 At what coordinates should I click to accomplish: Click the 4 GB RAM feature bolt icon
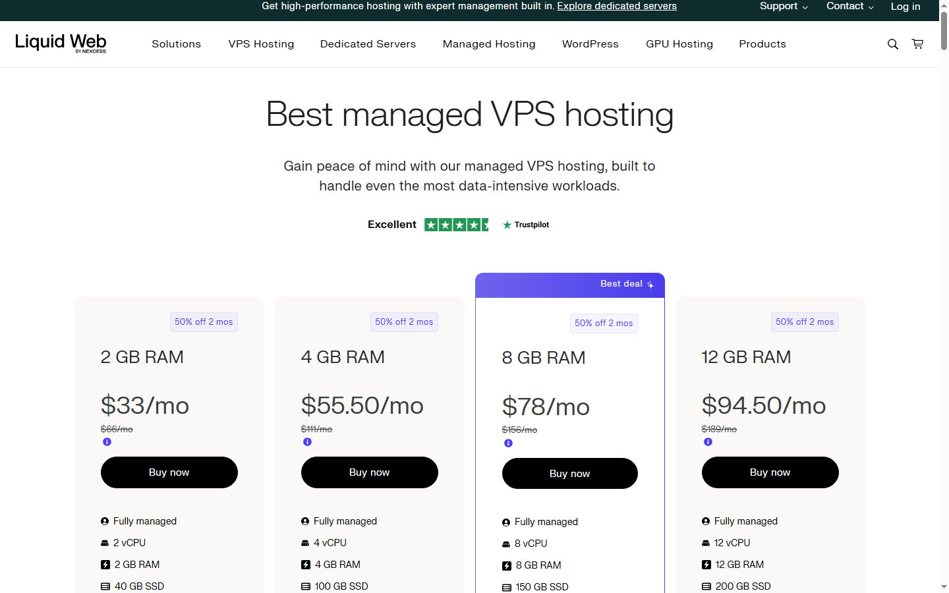pyautogui.click(x=306, y=565)
